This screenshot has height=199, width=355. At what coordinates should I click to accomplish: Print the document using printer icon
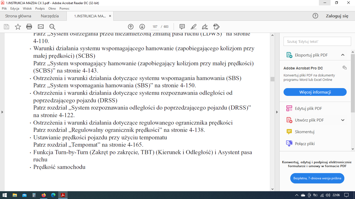coord(29,27)
